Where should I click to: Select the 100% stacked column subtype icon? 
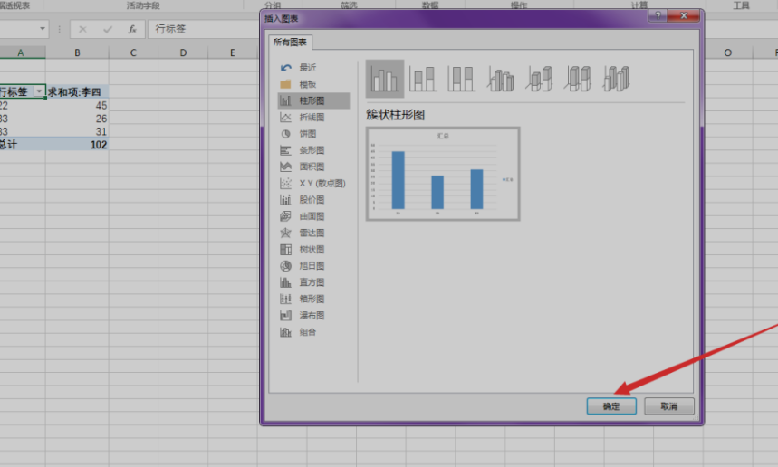tap(461, 79)
